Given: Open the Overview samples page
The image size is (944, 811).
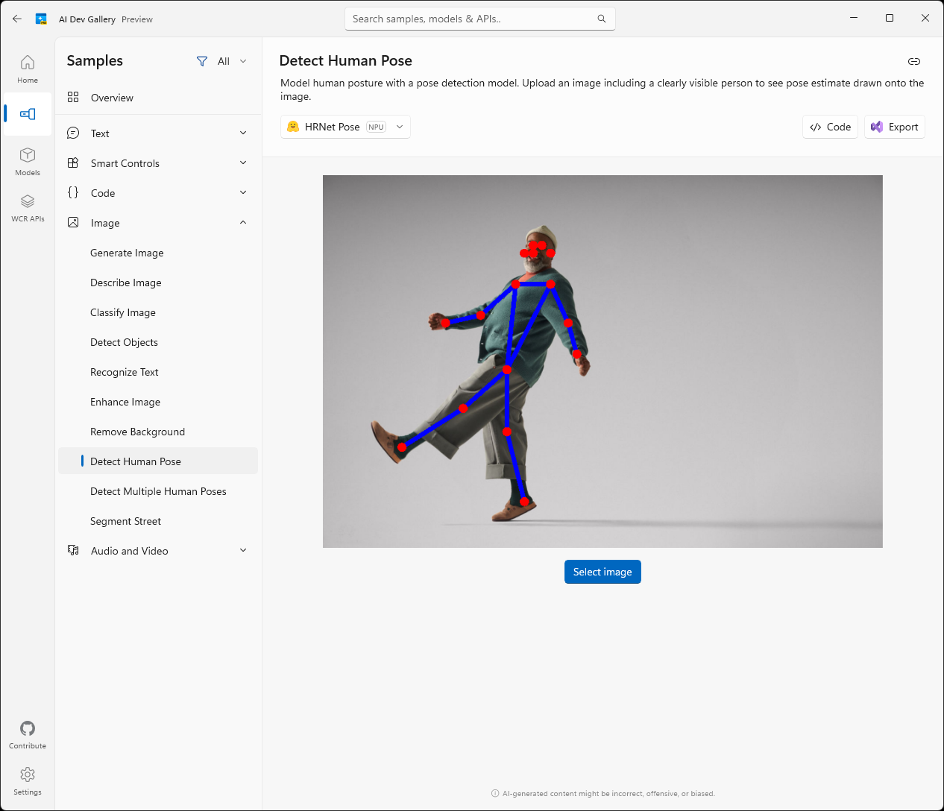Looking at the screenshot, I should (112, 98).
